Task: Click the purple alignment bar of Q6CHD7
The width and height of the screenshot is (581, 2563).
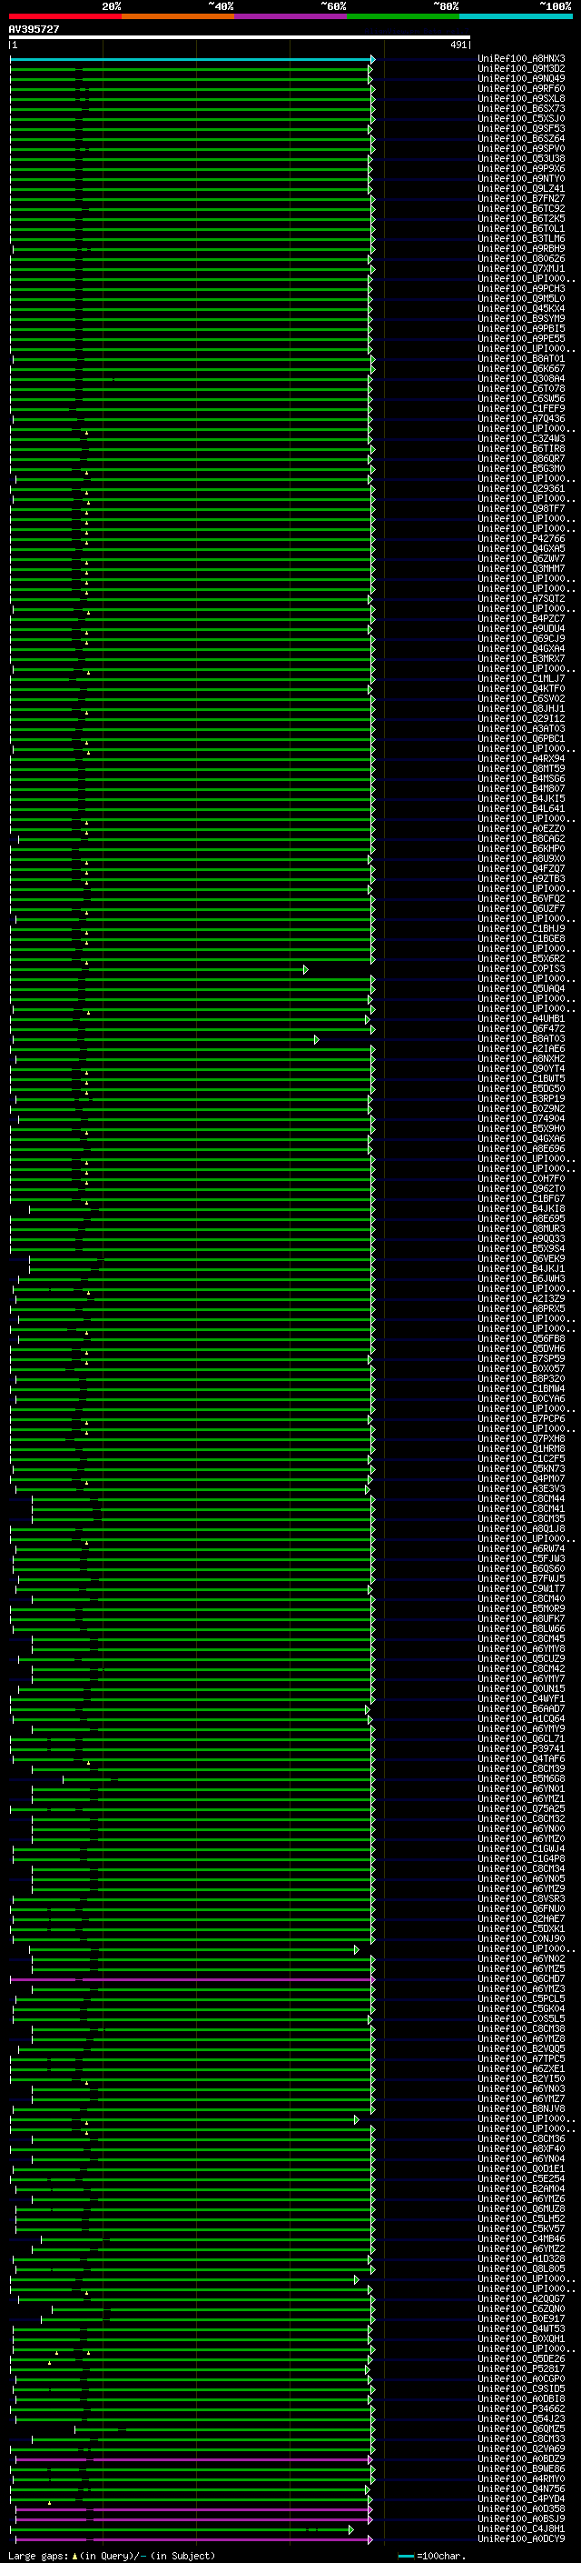Action: pyautogui.click(x=192, y=1979)
